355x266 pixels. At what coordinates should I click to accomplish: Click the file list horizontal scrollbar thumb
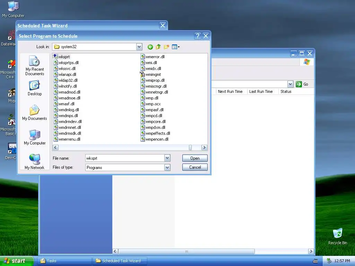190,148
